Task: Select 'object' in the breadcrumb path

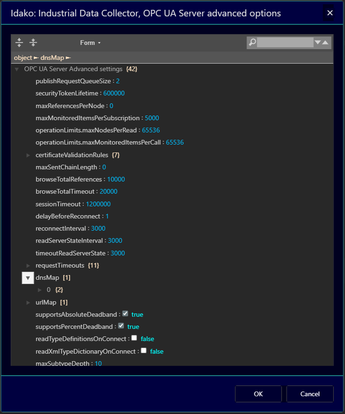Action: (23, 58)
